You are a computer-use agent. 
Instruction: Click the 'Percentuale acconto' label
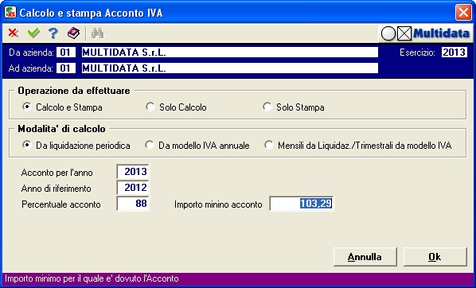pyautogui.click(x=61, y=204)
